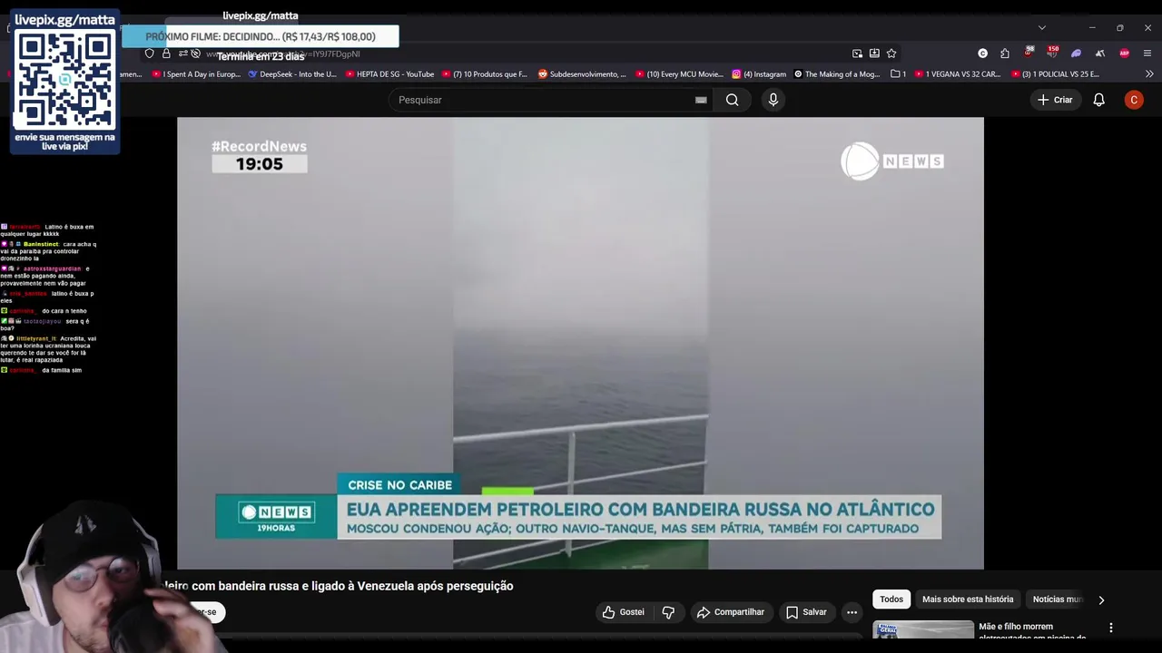This screenshot has height=653, width=1162.
Task: Like the video with Gostei
Action: [x=624, y=612]
